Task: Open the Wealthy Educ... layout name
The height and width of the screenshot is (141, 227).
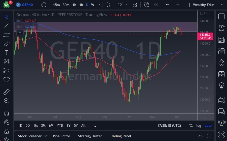Action: (x=205, y=5)
